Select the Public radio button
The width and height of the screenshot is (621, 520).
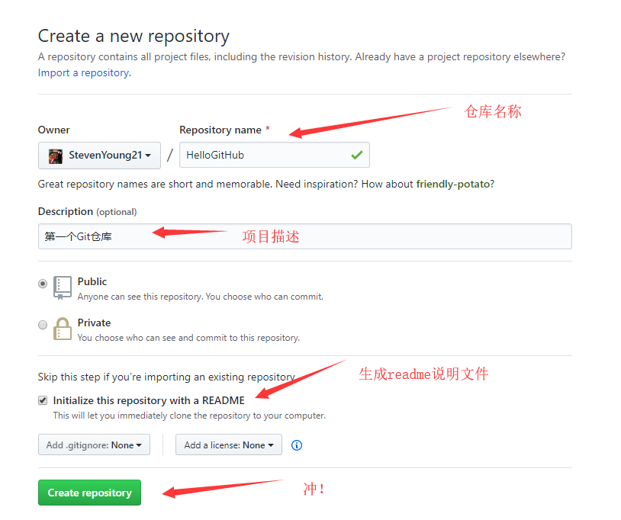coord(43,284)
